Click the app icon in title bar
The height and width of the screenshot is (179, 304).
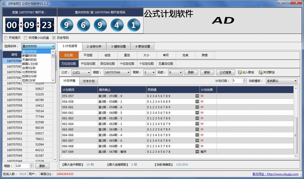pyautogui.click(x=3, y=3)
